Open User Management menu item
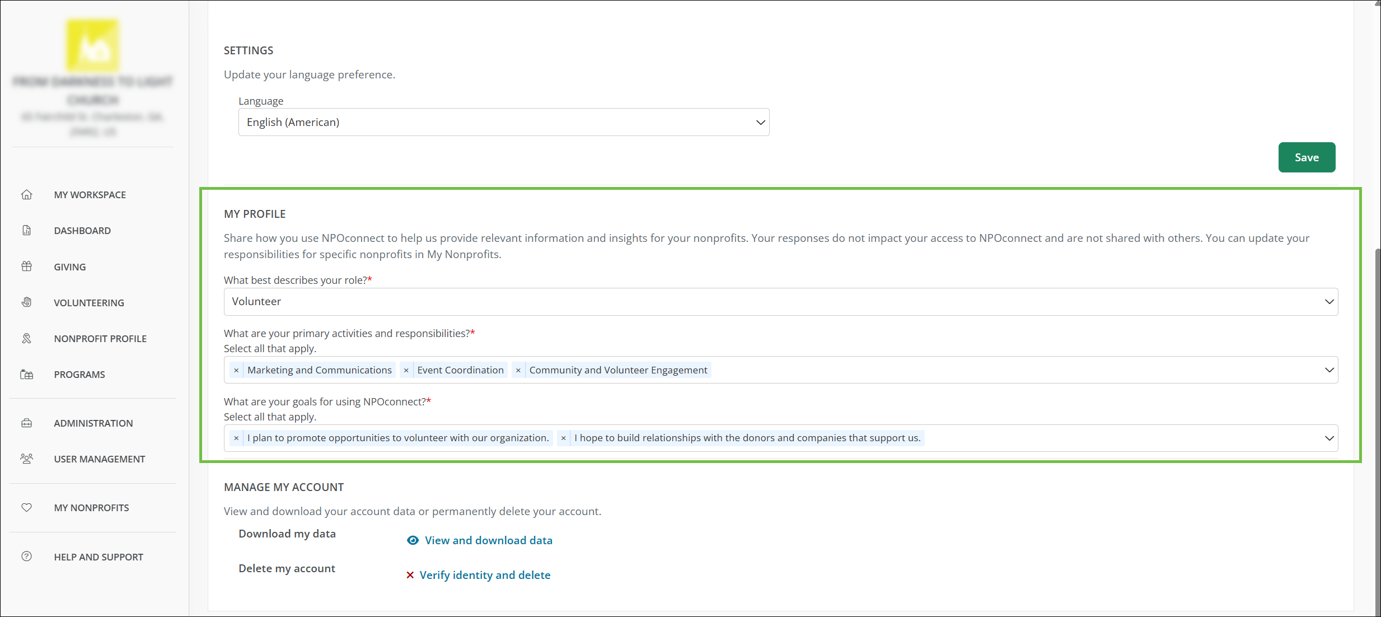 click(99, 459)
